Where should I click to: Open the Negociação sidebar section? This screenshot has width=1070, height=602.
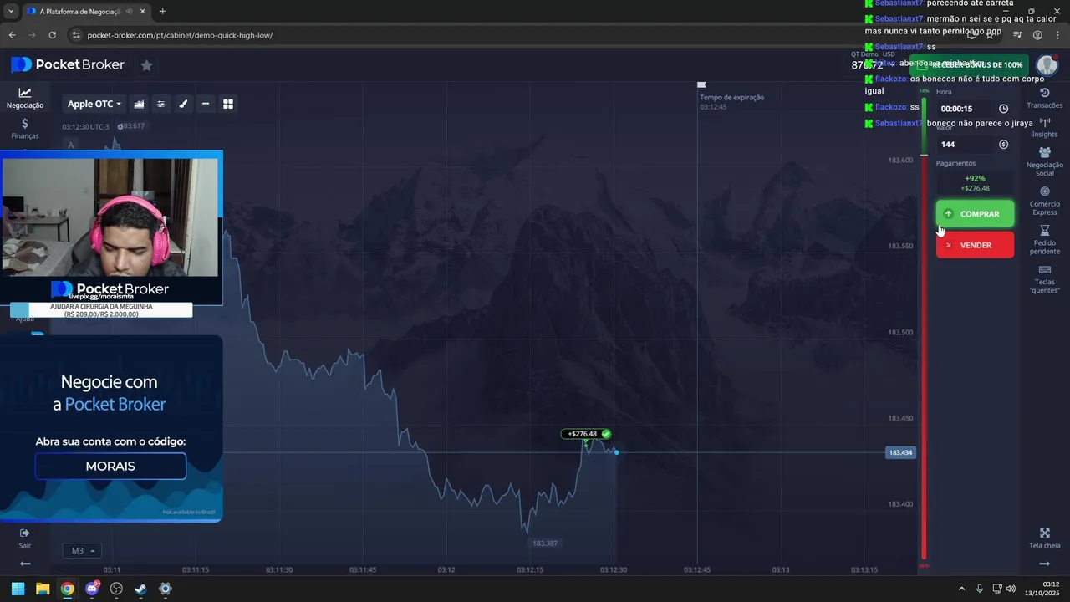25,98
